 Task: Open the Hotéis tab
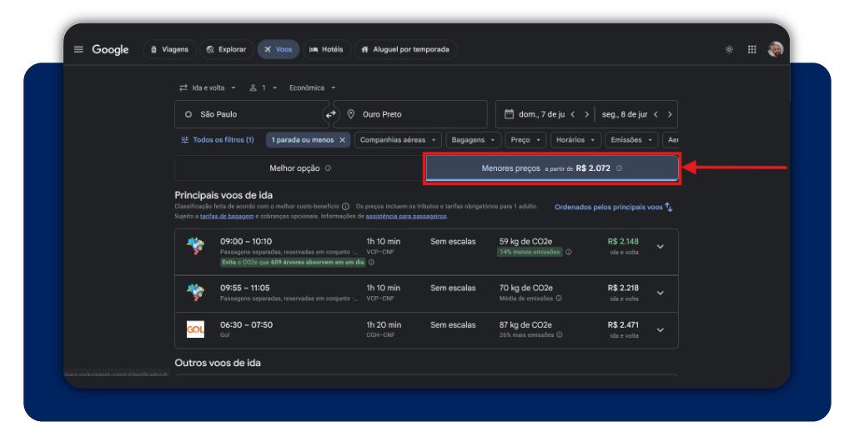point(326,49)
